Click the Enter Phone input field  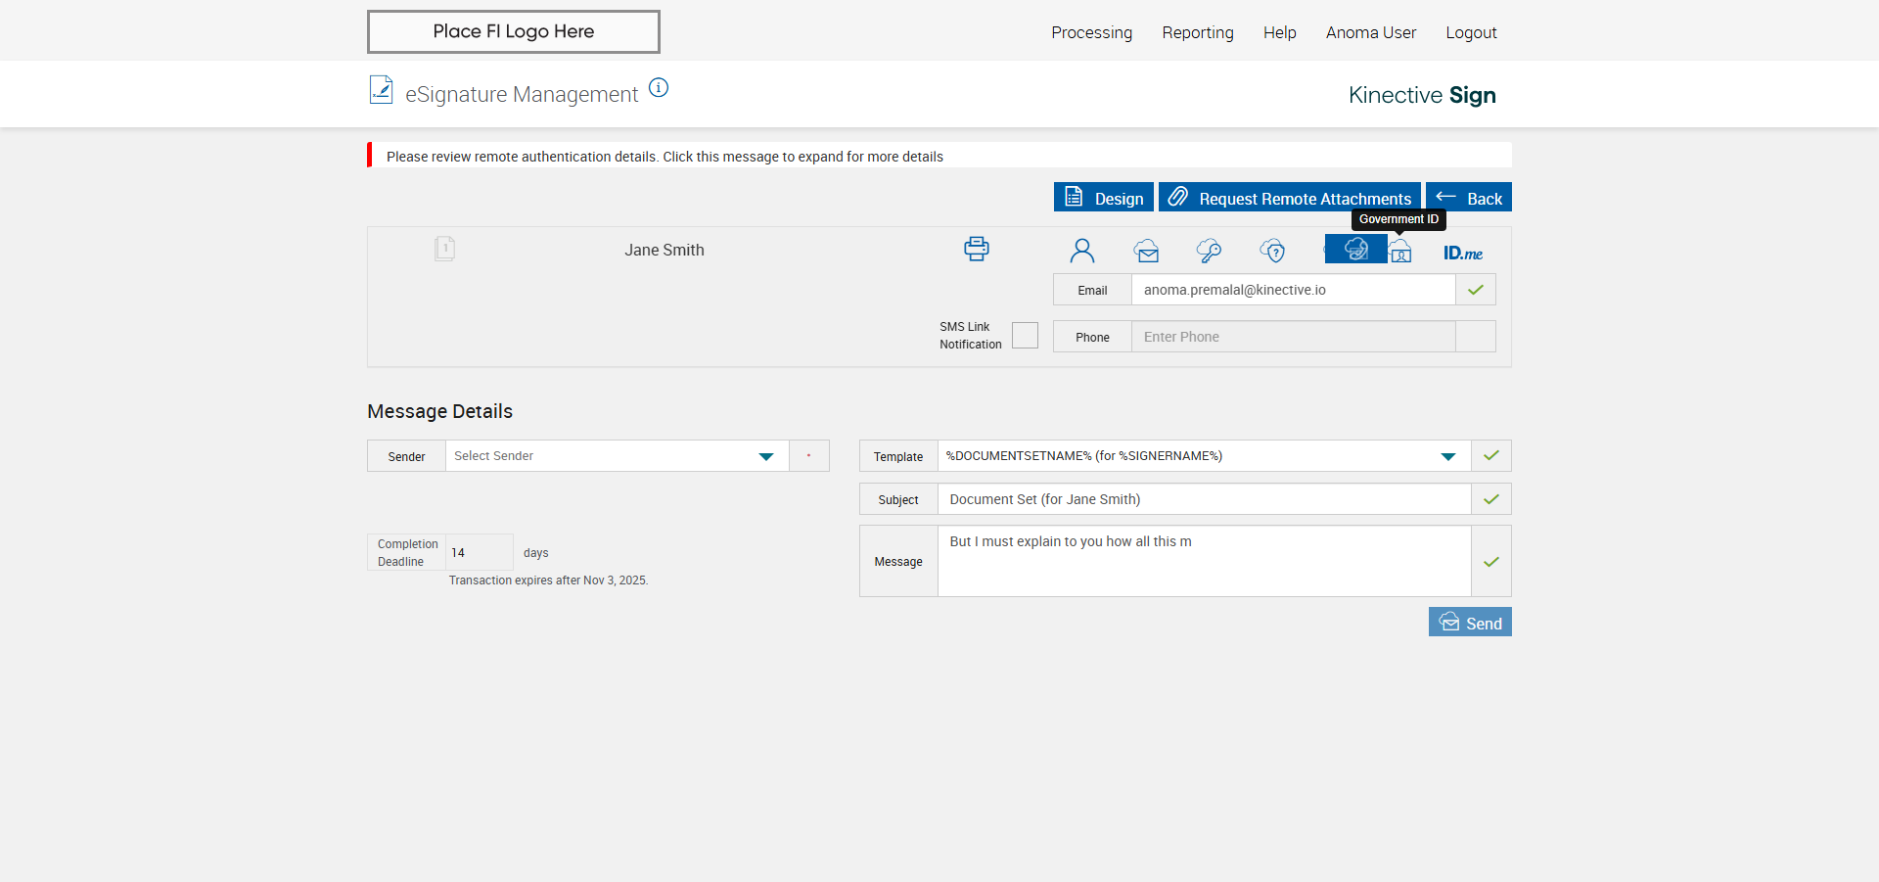(x=1292, y=337)
